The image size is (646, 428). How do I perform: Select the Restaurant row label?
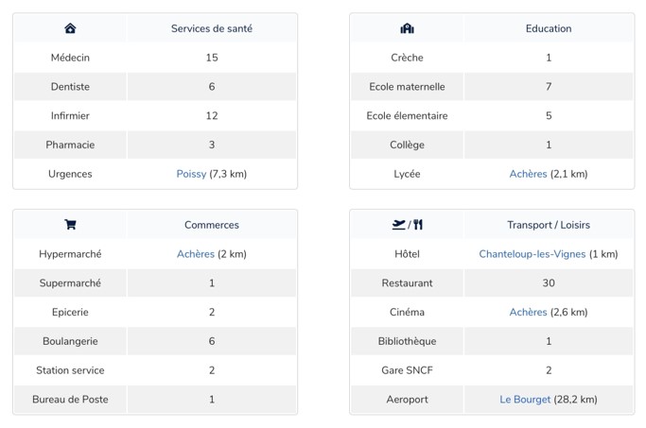(x=407, y=282)
